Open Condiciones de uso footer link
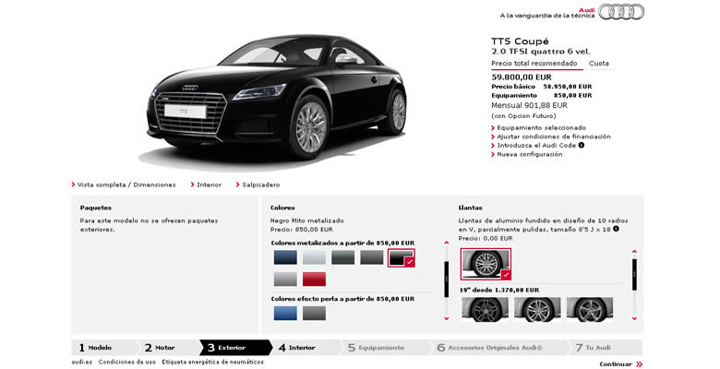Viewport: 720px width, 369px height. (127, 363)
